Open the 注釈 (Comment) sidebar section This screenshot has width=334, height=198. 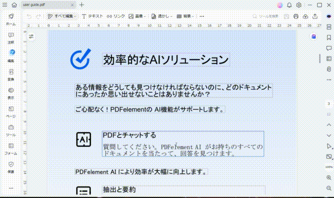(11, 38)
